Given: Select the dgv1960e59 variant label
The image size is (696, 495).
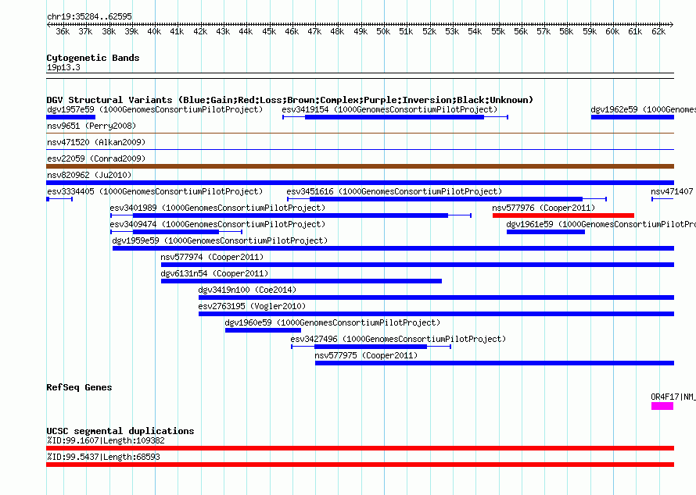Looking at the screenshot, I should 332,322.
